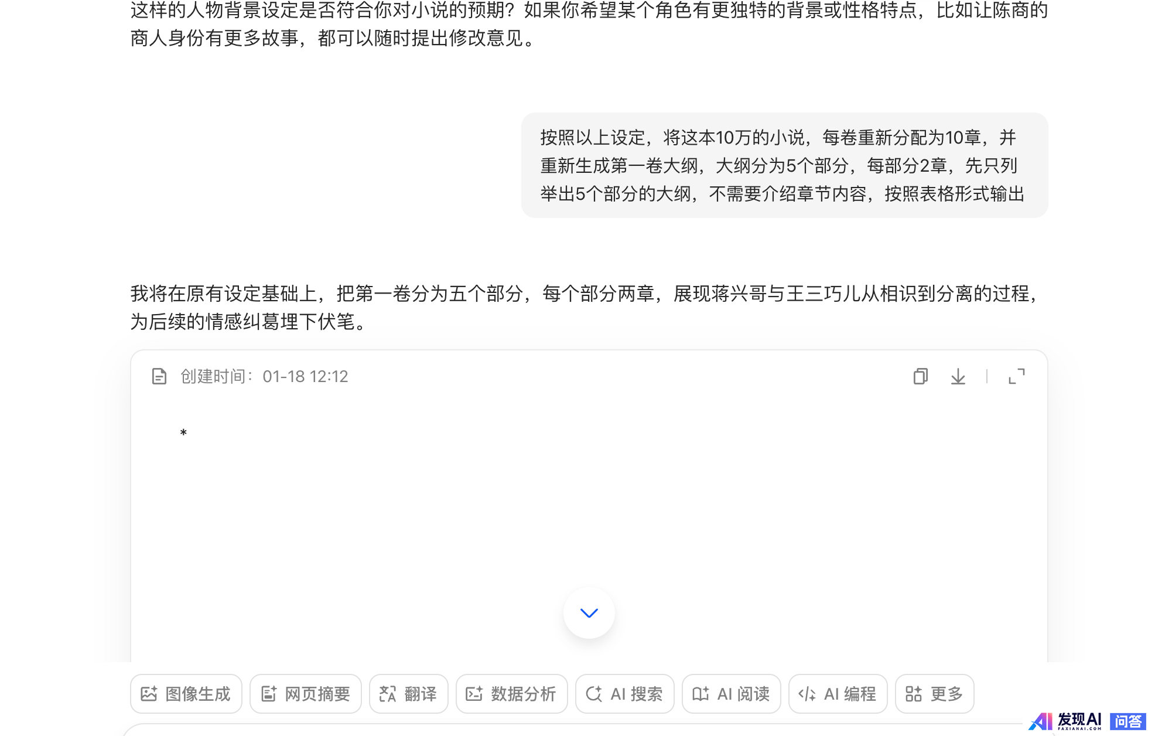Expand the document to fullscreen
Viewport: 1155px width, 736px height.
(x=1016, y=376)
